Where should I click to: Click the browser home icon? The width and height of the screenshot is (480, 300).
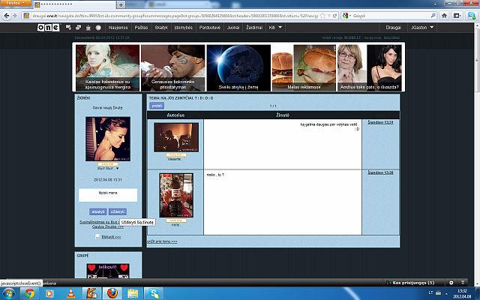[x=444, y=16]
